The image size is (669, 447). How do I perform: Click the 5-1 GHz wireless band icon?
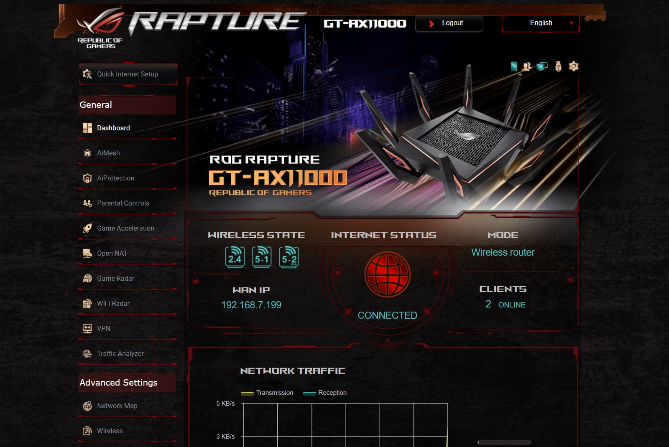coord(261,257)
